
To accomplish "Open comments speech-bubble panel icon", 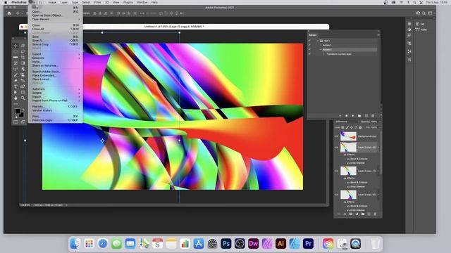I will (x=409, y=35).
